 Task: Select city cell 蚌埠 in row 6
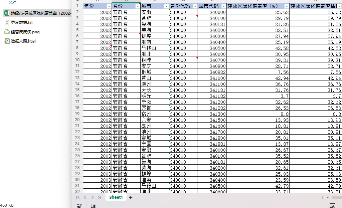click(155, 36)
